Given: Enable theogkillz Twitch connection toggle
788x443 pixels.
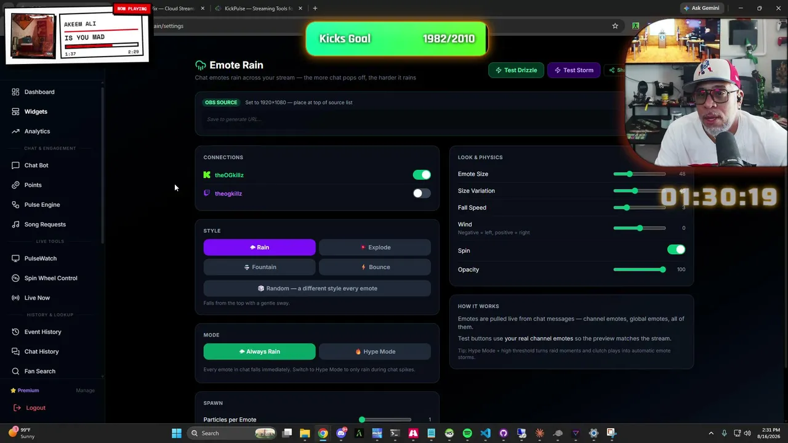Looking at the screenshot, I should pos(422,193).
